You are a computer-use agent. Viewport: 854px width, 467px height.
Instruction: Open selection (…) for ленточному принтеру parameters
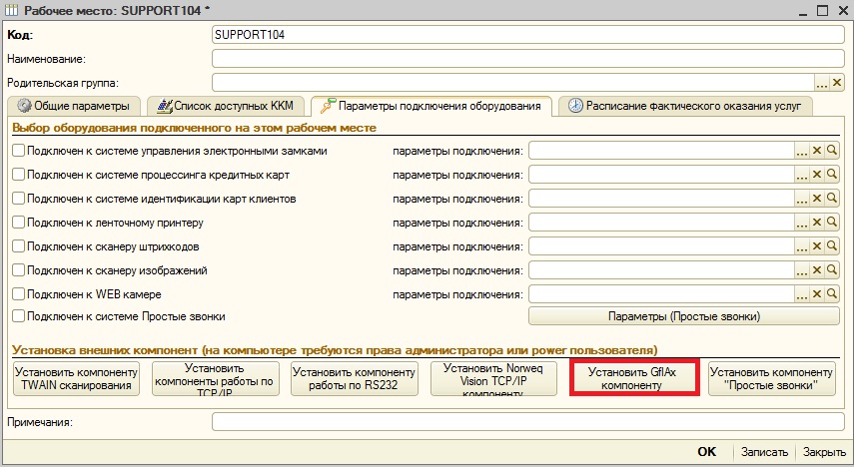tap(802, 223)
